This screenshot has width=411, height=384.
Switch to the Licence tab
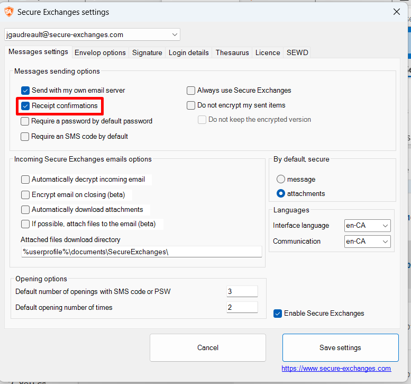pos(268,52)
